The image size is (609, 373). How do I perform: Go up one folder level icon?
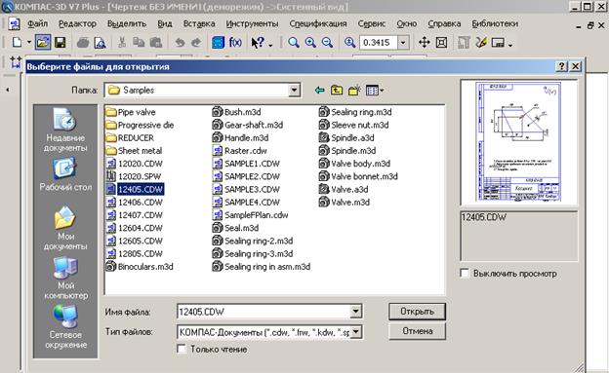pyautogui.click(x=337, y=91)
